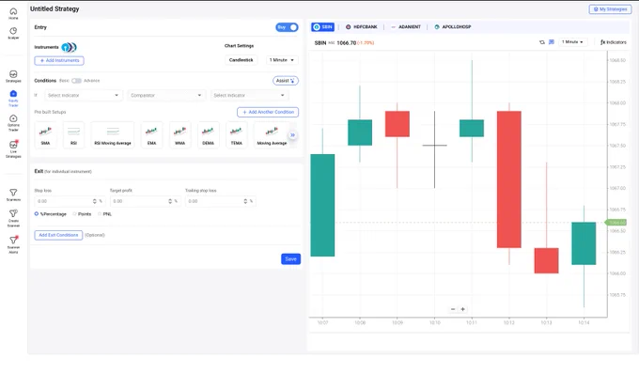Select the Moving Average pre-built setup
The image size is (639, 374).
point(272,135)
